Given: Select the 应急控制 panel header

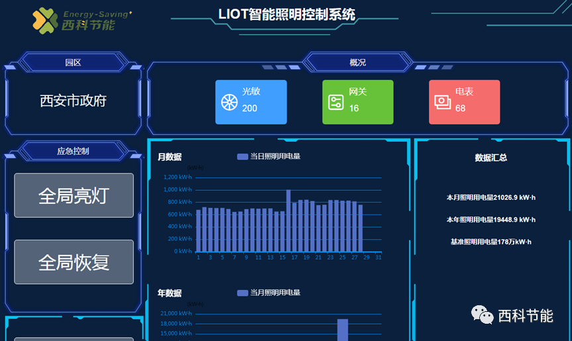Looking at the screenshot, I should [73, 151].
